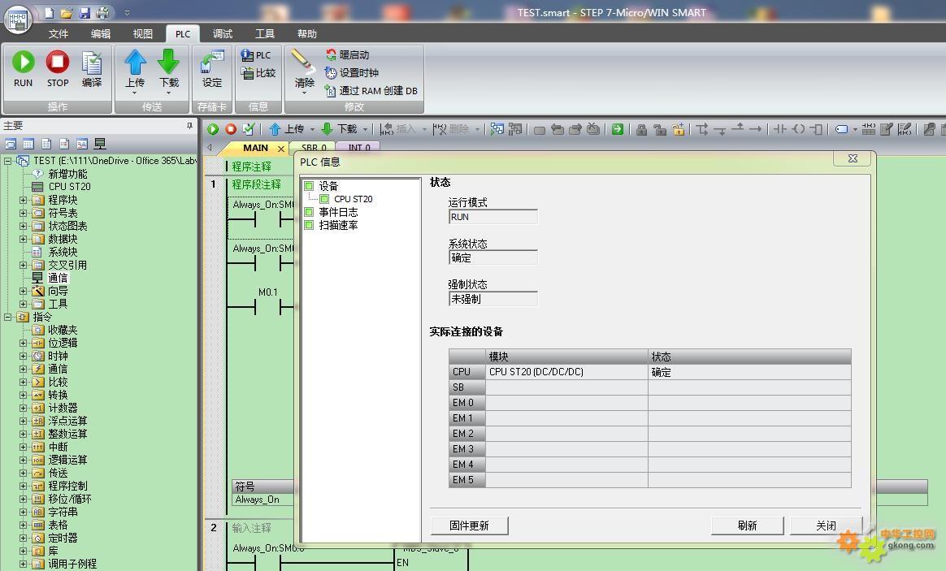The width and height of the screenshot is (946, 571).
Task: Switch to the 视图 ribbon tab
Action: click(x=143, y=34)
